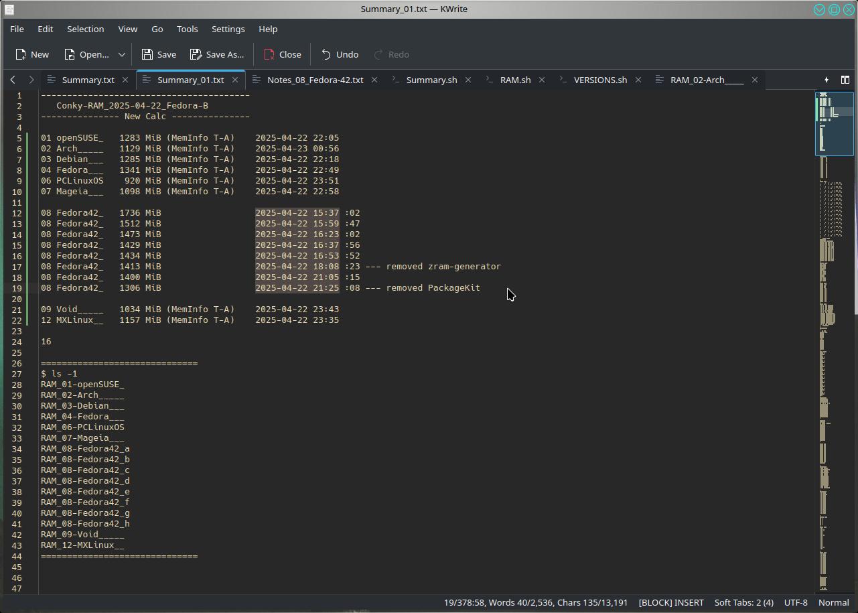858x613 pixels.
Task: Open the Tools menu
Action: (187, 29)
